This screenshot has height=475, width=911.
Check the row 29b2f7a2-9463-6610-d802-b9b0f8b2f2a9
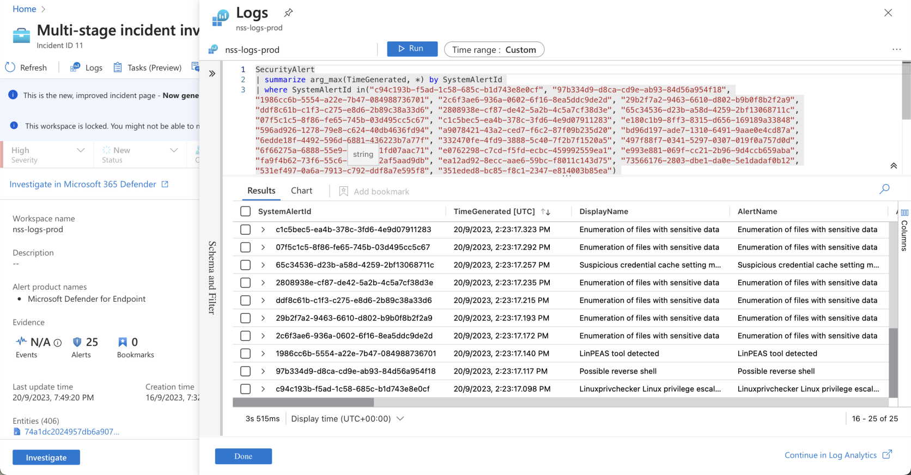tap(246, 318)
